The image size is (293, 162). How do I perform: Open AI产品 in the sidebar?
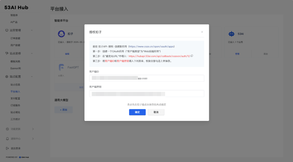click(14, 22)
